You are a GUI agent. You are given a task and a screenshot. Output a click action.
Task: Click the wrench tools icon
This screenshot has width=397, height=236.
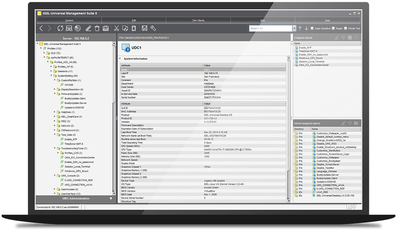[x=153, y=28]
